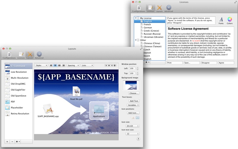Click the help question mark button
Screen dimensions: 238x149
pos(138,139)
